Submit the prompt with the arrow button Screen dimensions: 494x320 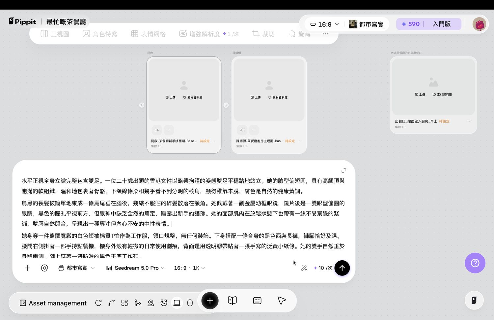coord(342,268)
